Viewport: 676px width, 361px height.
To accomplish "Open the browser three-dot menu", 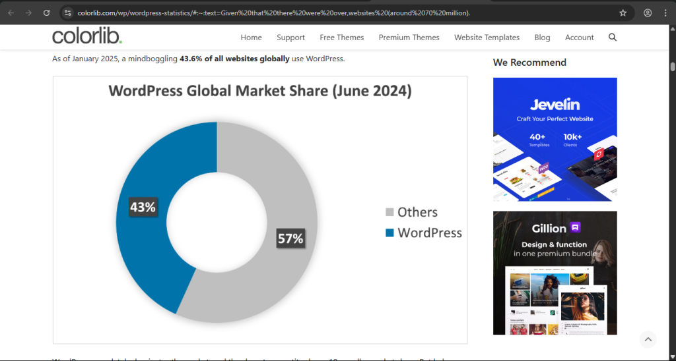I will pyautogui.click(x=665, y=13).
